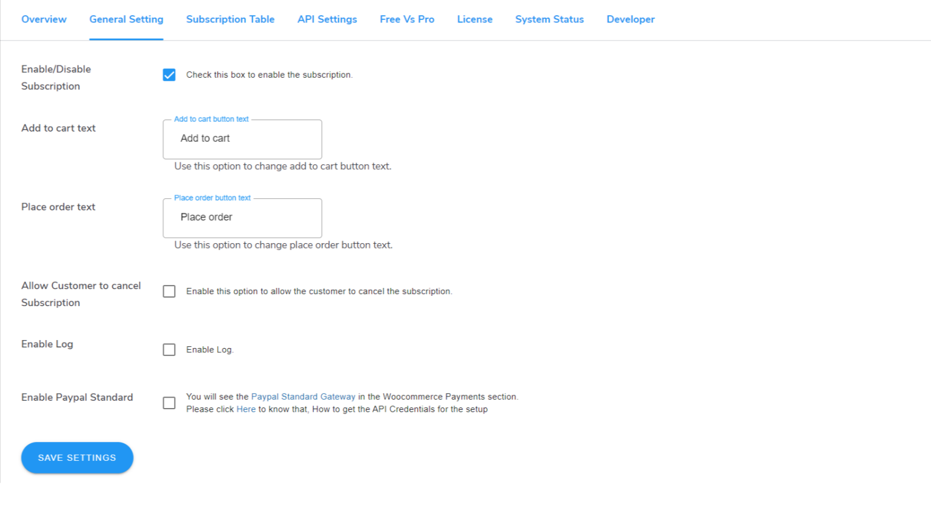The height and width of the screenshot is (505, 931).
Task: Open the License tab
Action: [x=475, y=19]
